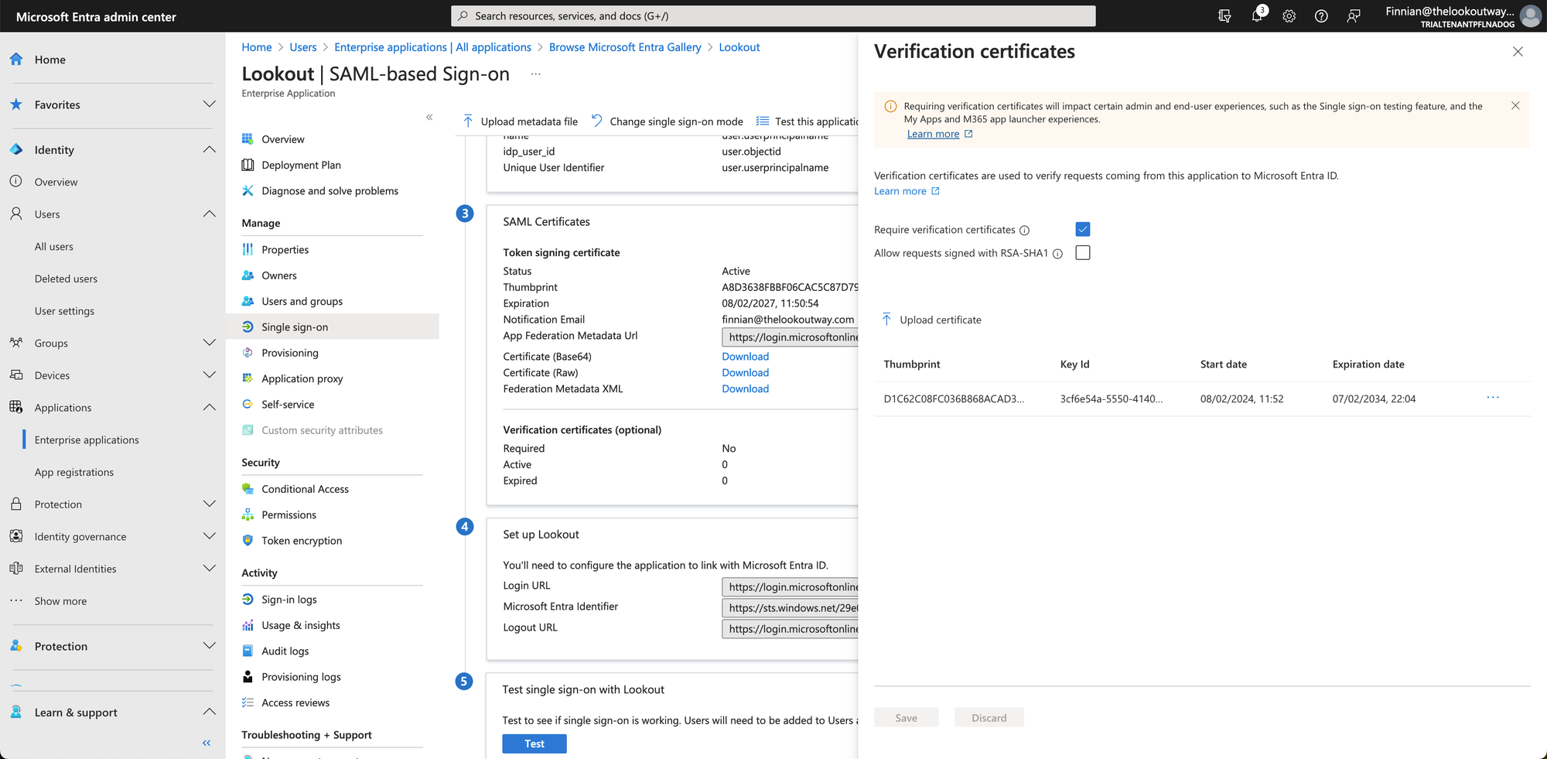Click the Upload certificate arrow icon
The image size is (1547, 759).
pos(887,320)
